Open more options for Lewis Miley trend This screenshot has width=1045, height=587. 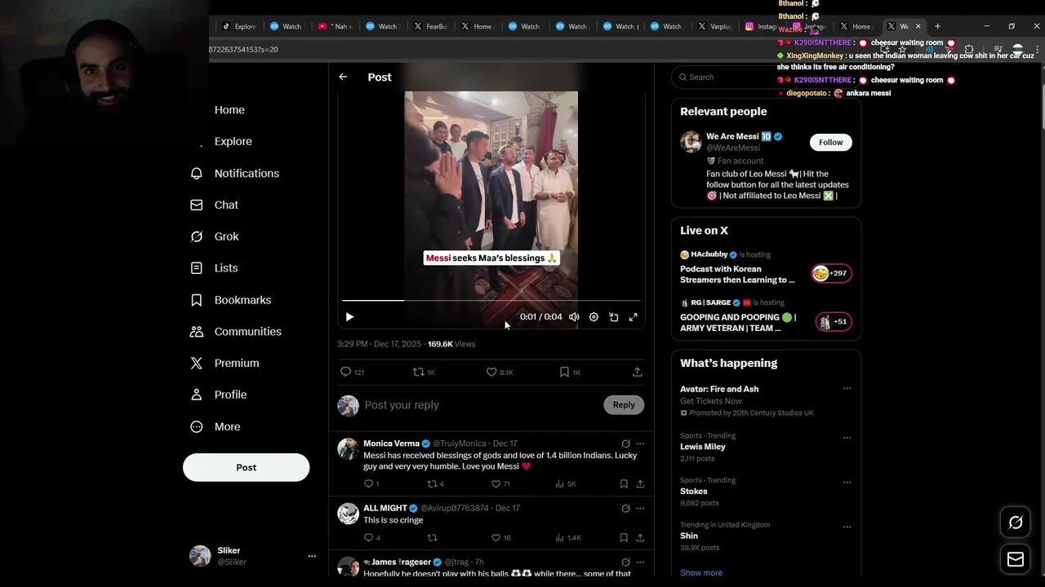point(847,437)
